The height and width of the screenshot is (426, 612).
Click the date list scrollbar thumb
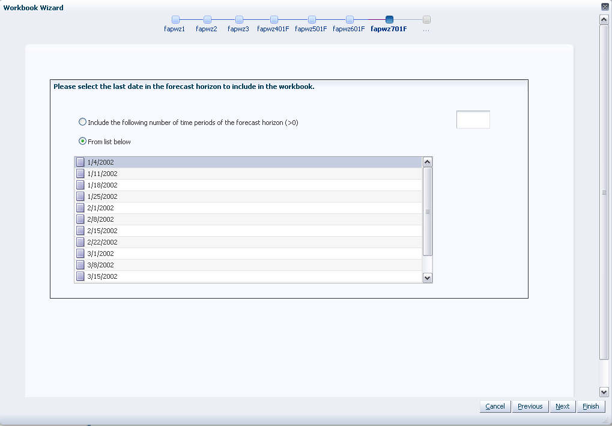[428, 211]
